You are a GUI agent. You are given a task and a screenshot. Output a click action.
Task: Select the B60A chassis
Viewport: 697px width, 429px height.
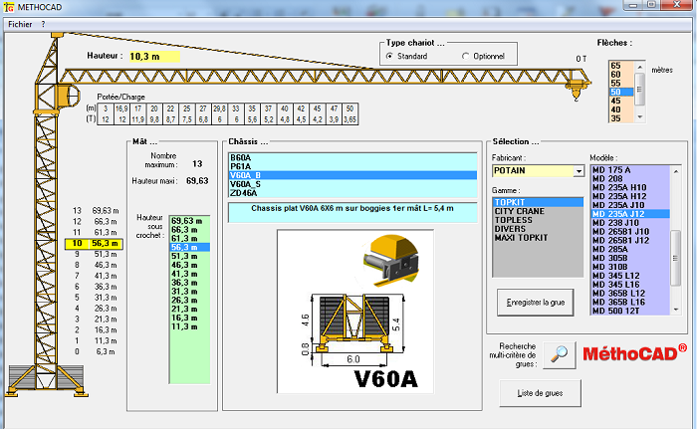pos(352,158)
